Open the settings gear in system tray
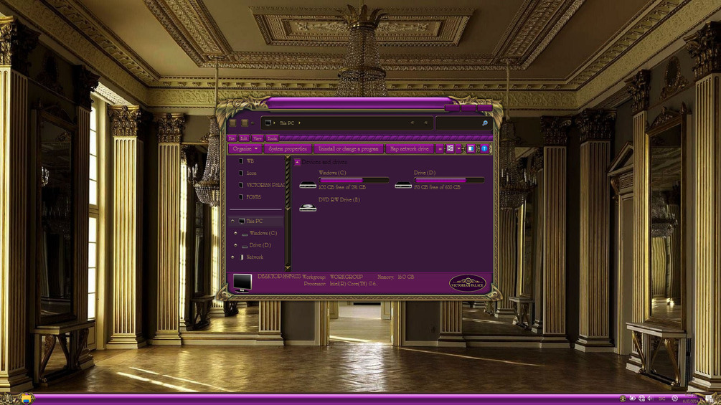 tap(674, 398)
